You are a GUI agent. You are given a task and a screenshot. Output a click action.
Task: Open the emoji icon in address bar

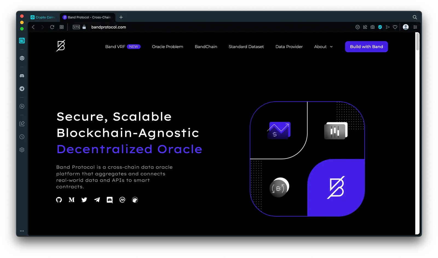[358, 27]
